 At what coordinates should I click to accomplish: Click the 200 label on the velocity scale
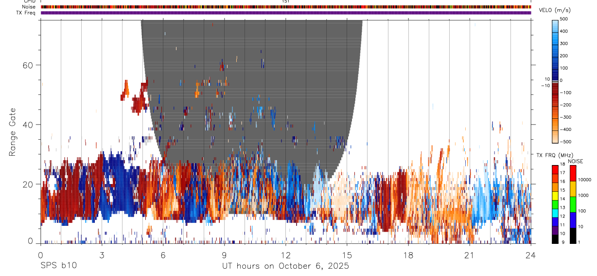pyautogui.click(x=564, y=56)
